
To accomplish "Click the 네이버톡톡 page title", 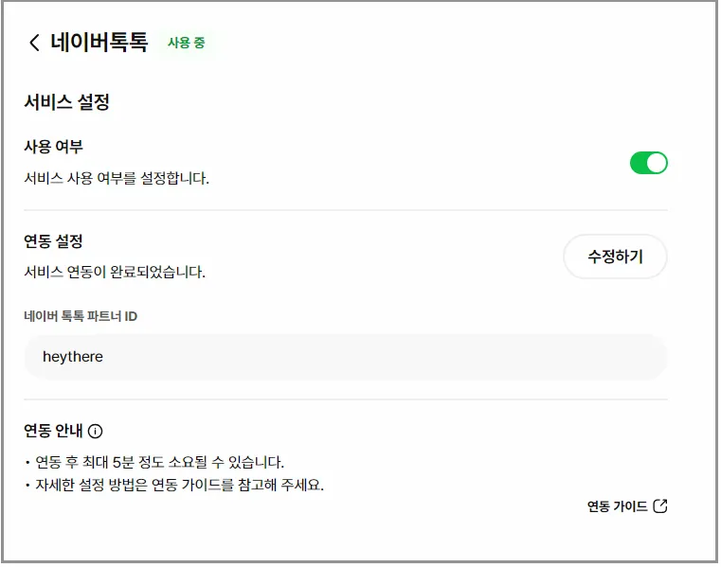I will pyautogui.click(x=99, y=43).
